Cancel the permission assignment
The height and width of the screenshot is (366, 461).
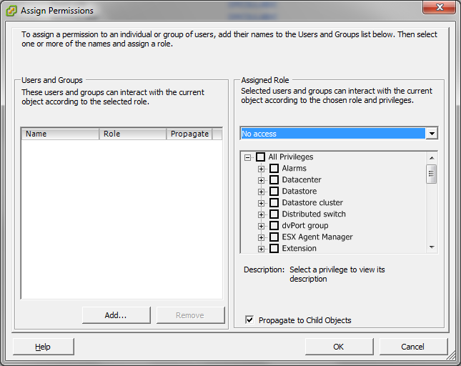[x=413, y=347]
